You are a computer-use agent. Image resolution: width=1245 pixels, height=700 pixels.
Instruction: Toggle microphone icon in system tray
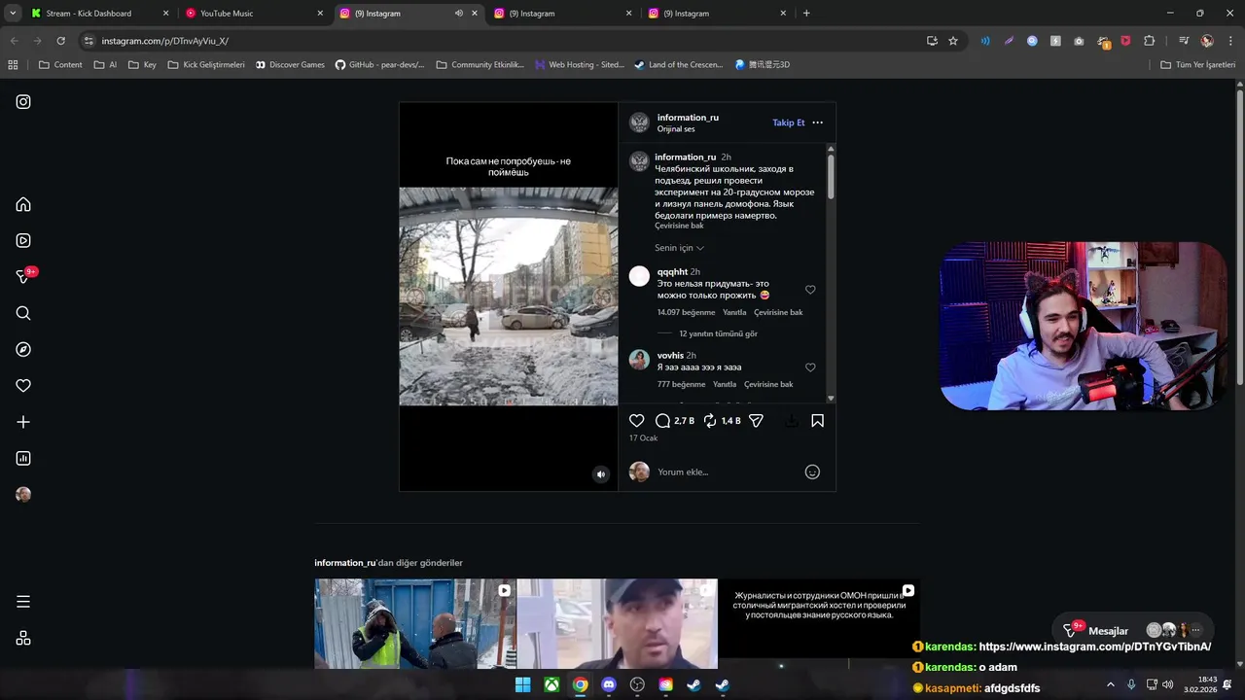coord(1131,684)
